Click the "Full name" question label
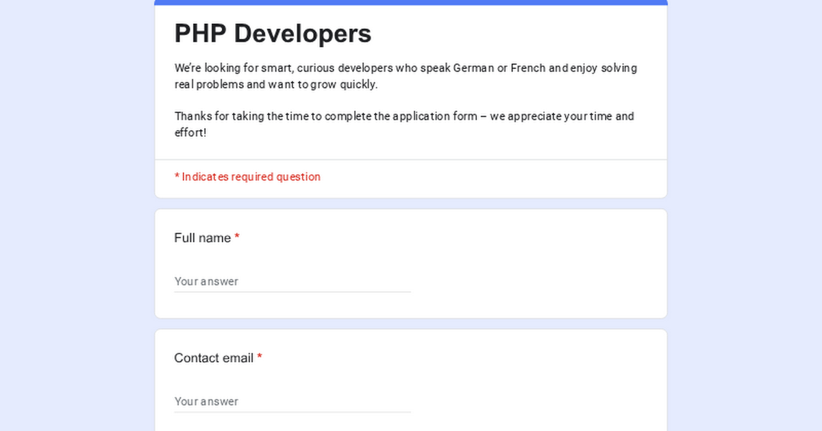This screenshot has width=822, height=431. 202,238
